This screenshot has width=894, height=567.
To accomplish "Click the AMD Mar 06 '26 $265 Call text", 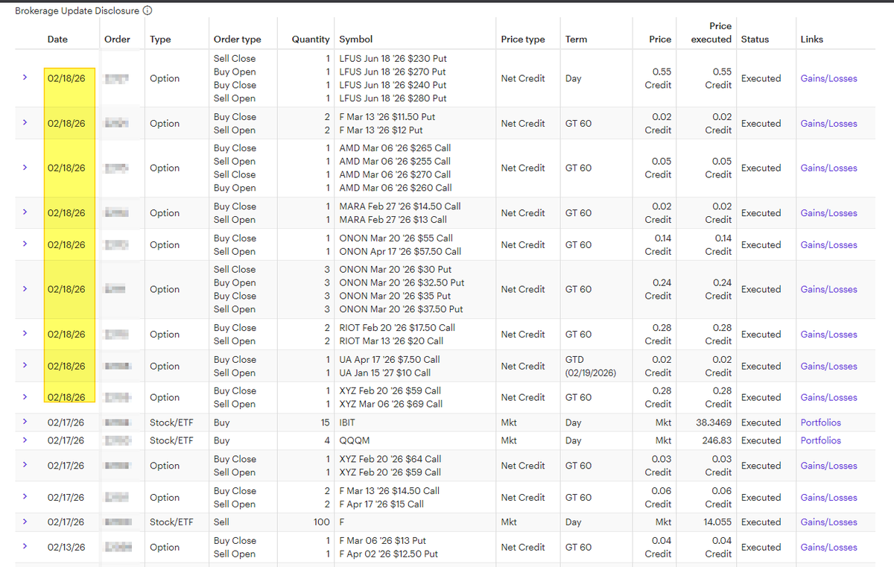I will 395,148.
